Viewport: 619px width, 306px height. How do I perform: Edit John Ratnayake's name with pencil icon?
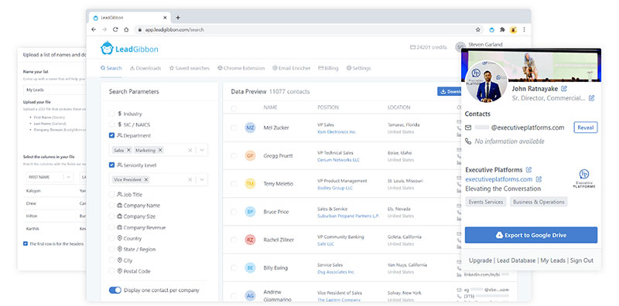pos(564,88)
